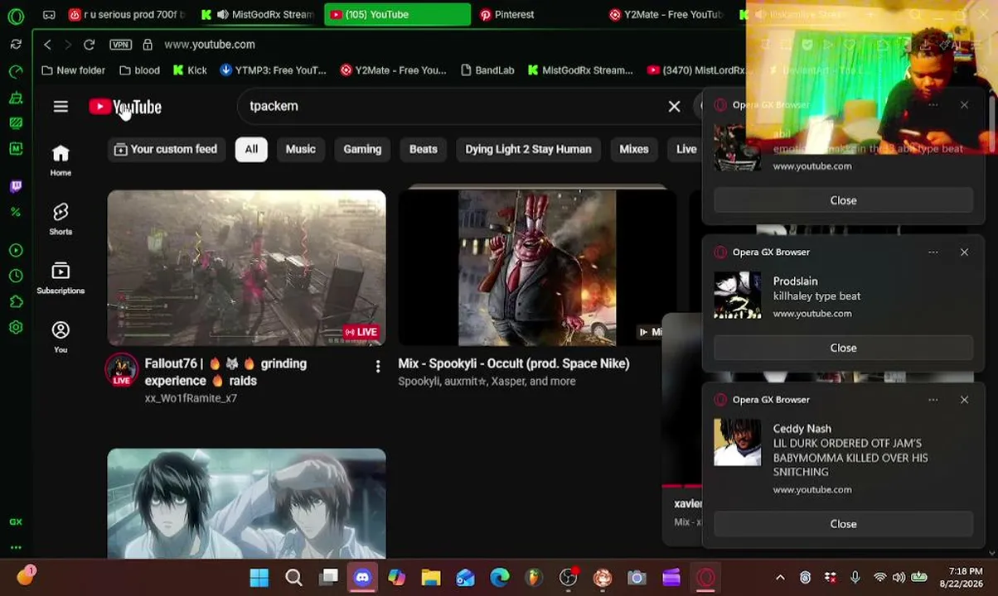
Task: Open Shorts in YouTube sidebar
Action: point(61,219)
